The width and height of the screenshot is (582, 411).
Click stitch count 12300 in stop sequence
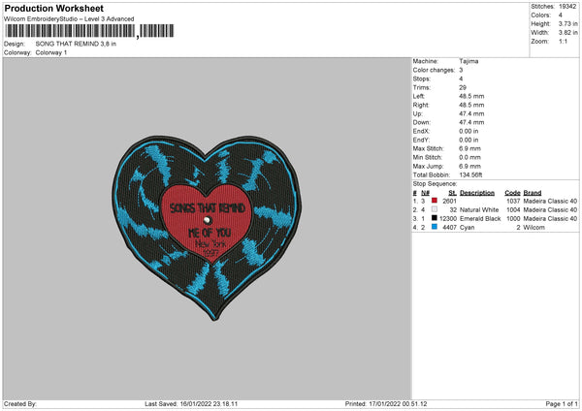pyautogui.click(x=448, y=219)
